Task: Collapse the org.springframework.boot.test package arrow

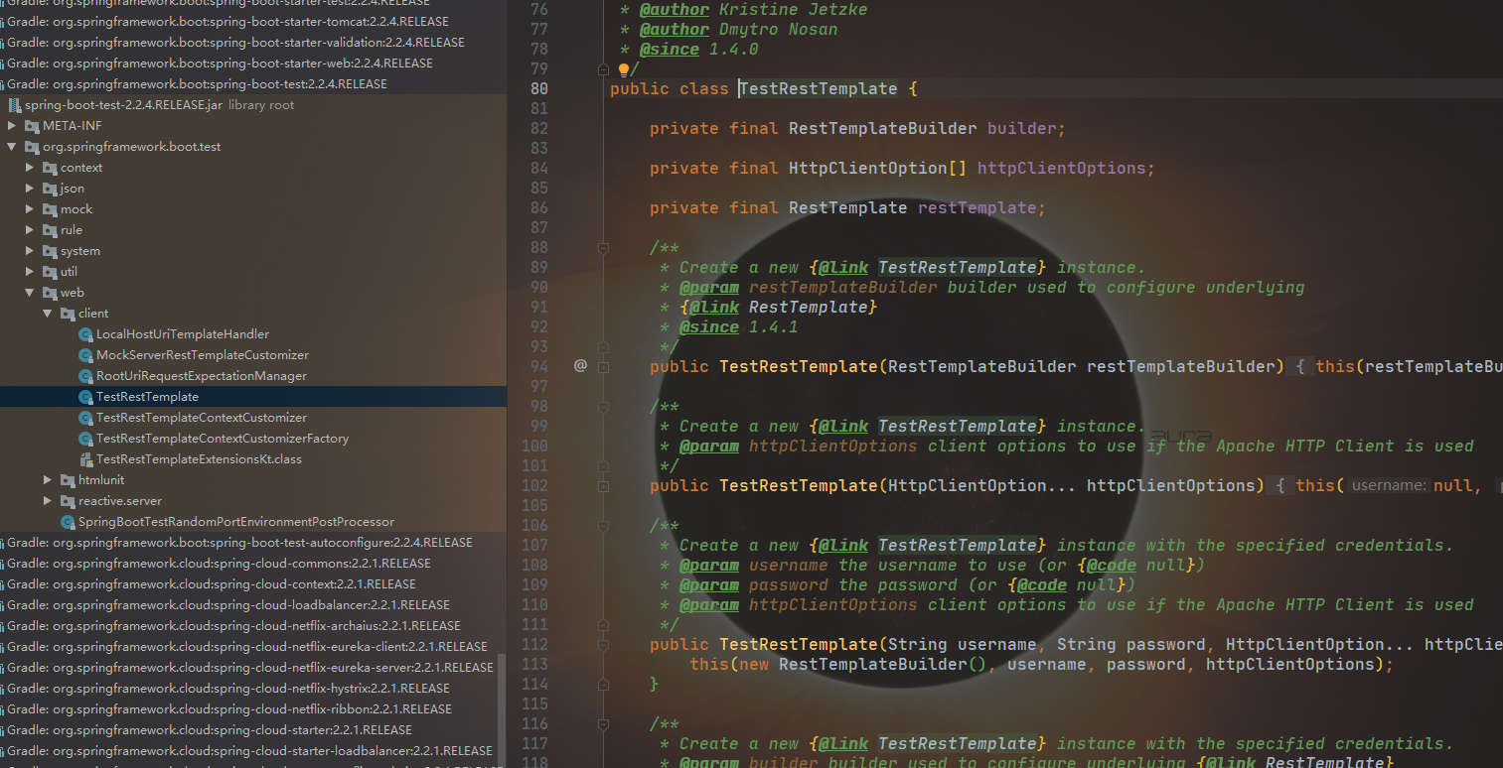Action: tap(12, 147)
